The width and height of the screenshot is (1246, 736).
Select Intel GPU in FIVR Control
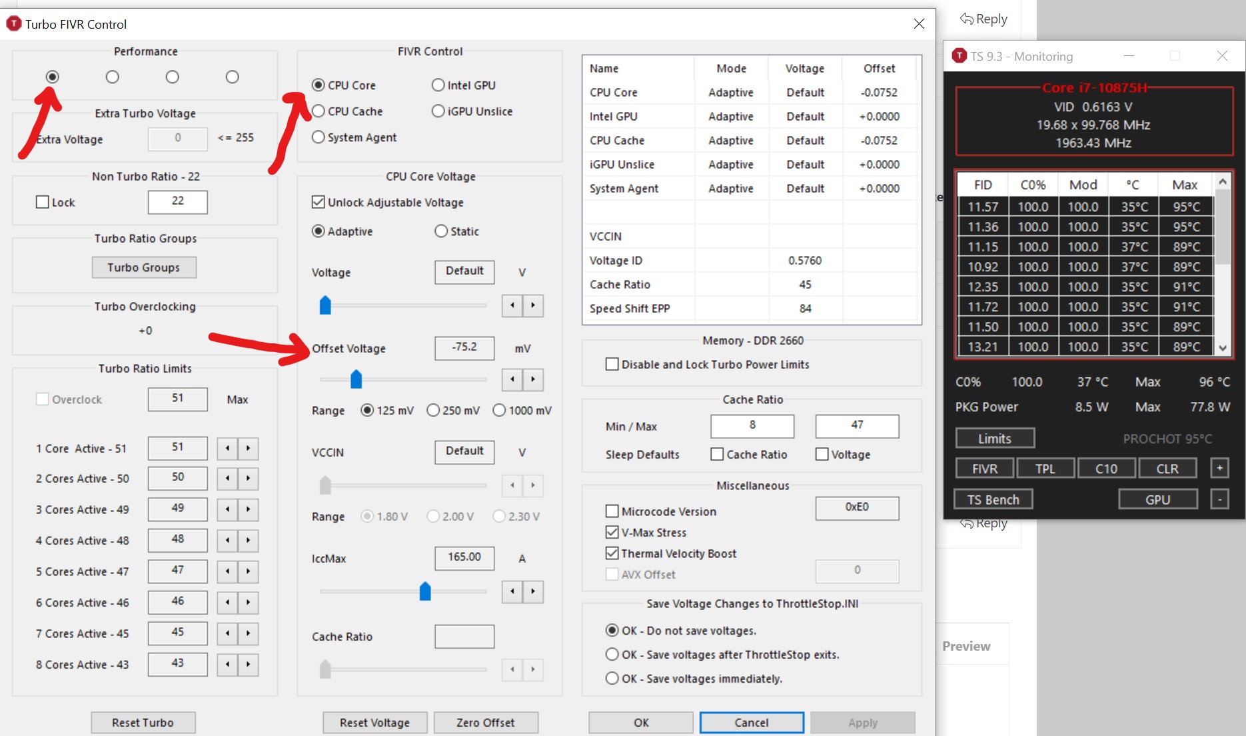tap(464, 85)
